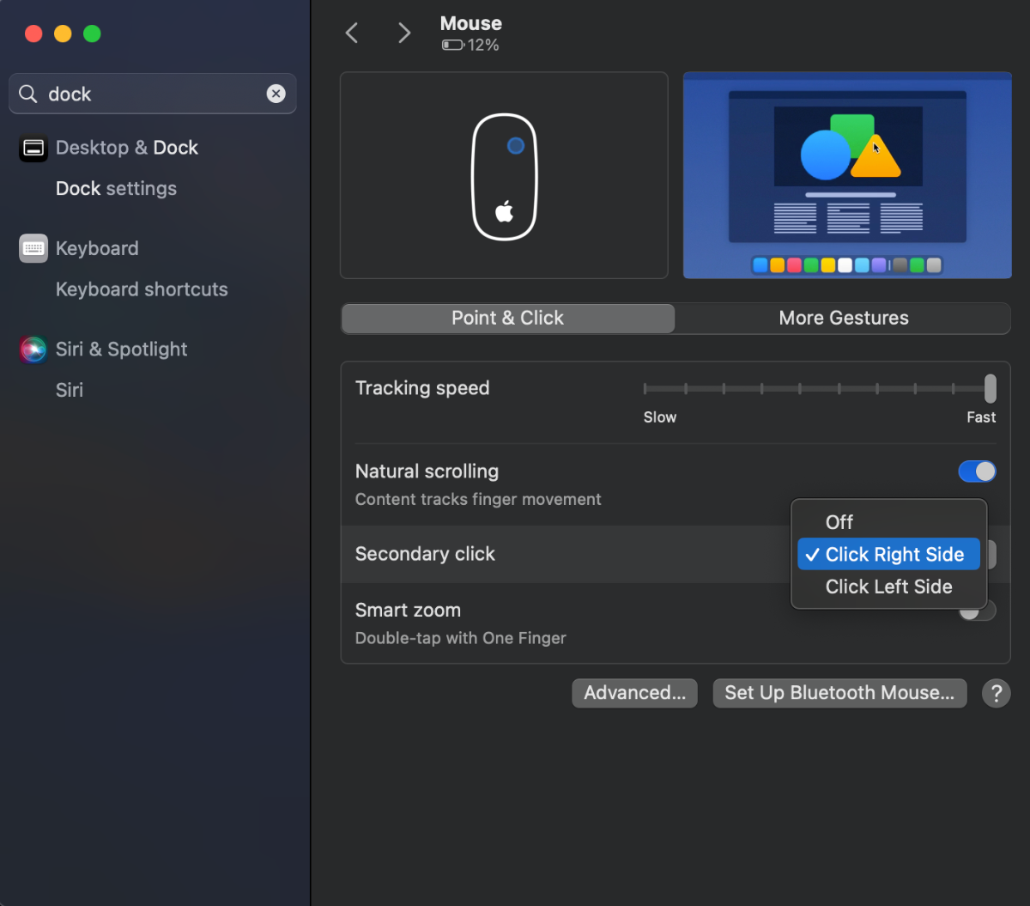Viewport: 1030px width, 906px height.
Task: Click the battery 12% indicator icon
Action: (452, 45)
